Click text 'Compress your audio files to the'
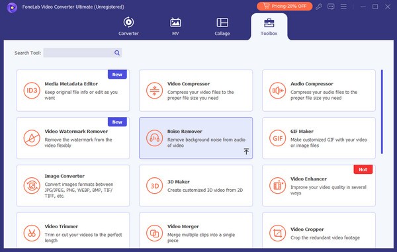Viewport: 397px width, 252px height. coord(324,92)
